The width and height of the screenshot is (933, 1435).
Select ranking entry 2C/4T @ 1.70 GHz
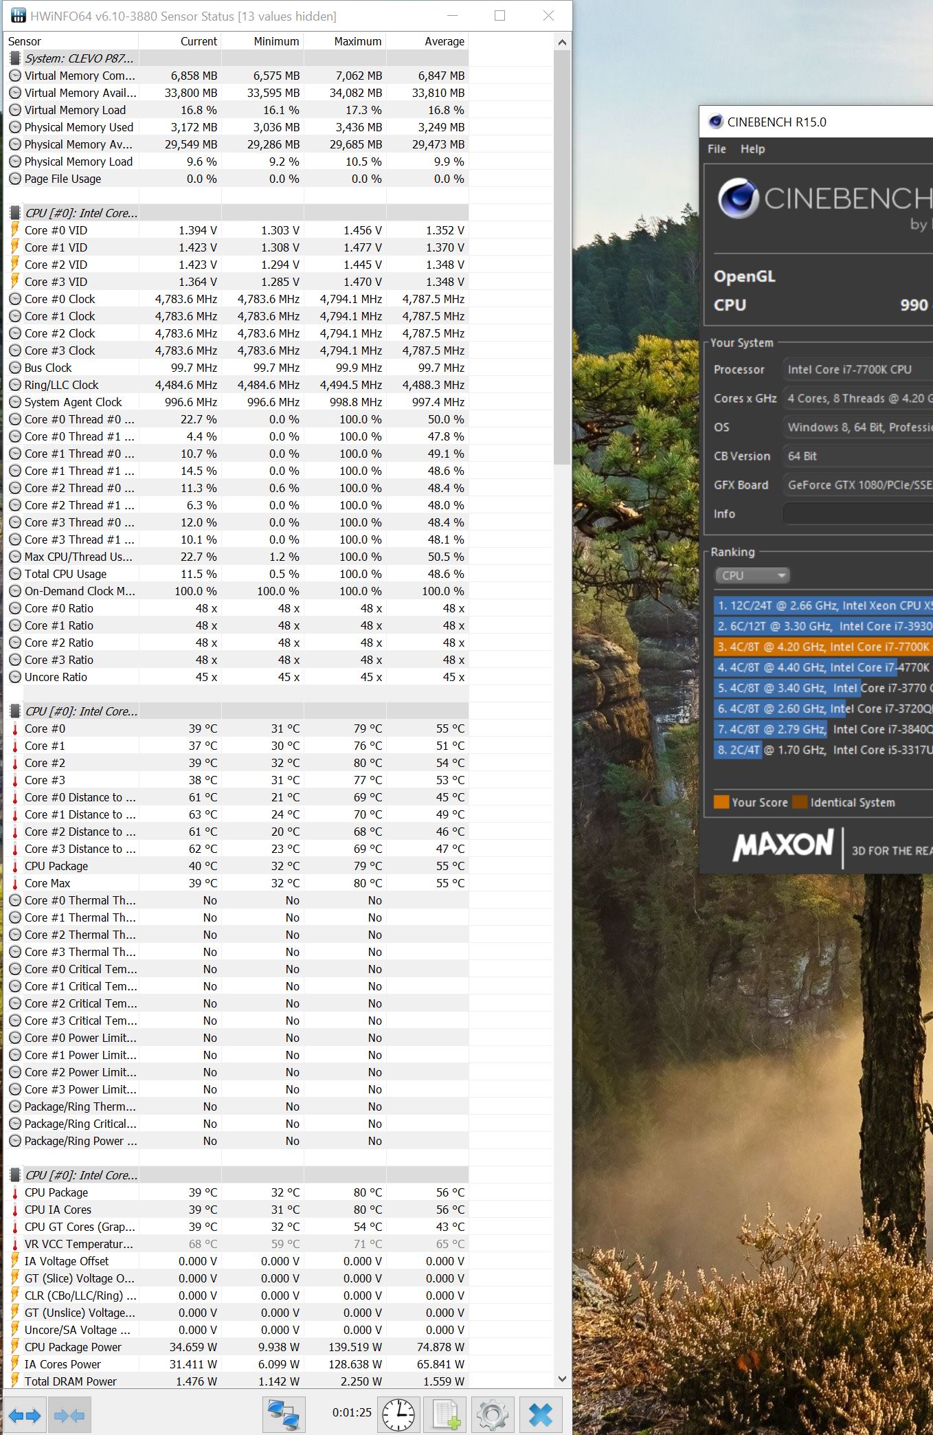point(823,750)
